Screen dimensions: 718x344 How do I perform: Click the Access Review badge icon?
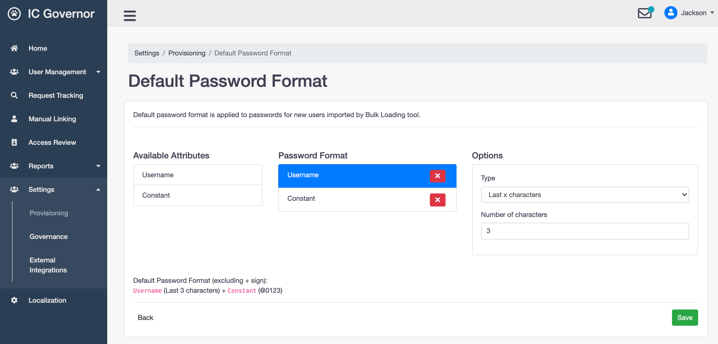(x=14, y=142)
